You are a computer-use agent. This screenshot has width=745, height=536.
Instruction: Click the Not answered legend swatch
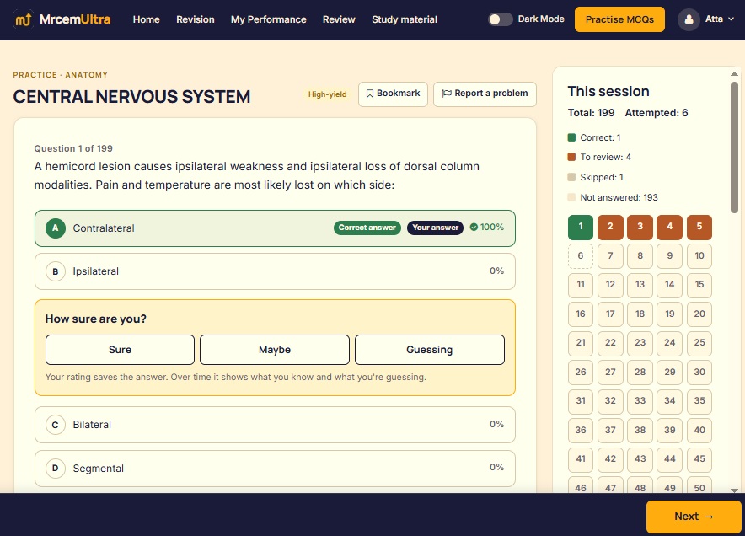click(x=571, y=197)
